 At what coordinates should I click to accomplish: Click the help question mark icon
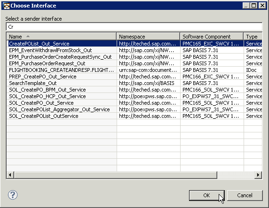[13, 195]
